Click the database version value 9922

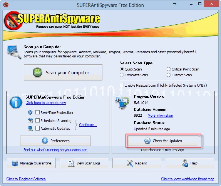click(138, 116)
